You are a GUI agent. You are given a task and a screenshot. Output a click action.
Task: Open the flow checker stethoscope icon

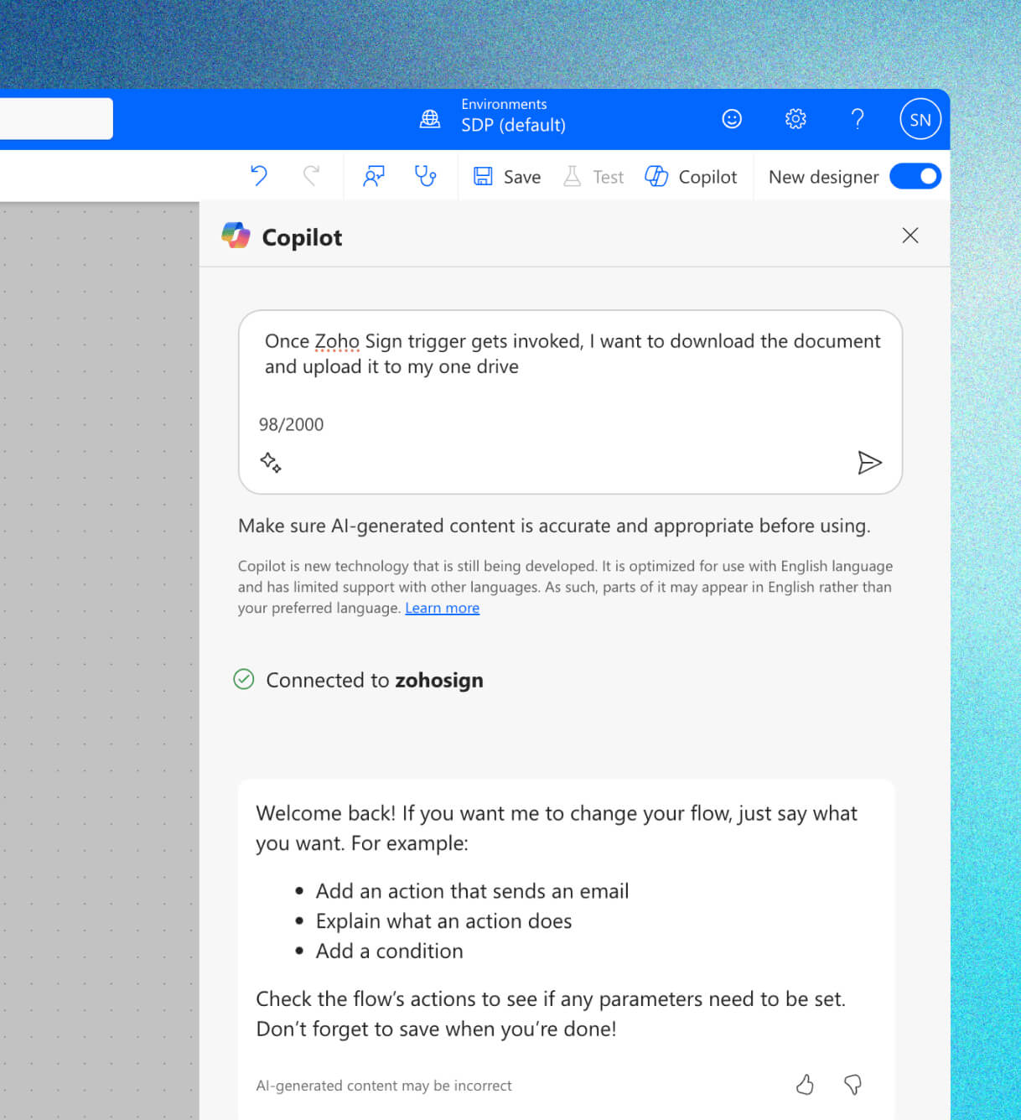pyautogui.click(x=426, y=176)
